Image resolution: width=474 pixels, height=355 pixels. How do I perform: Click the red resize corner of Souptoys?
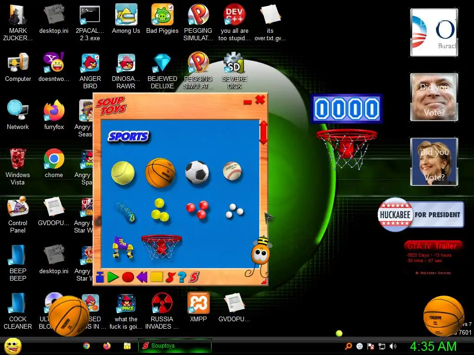[264, 282]
